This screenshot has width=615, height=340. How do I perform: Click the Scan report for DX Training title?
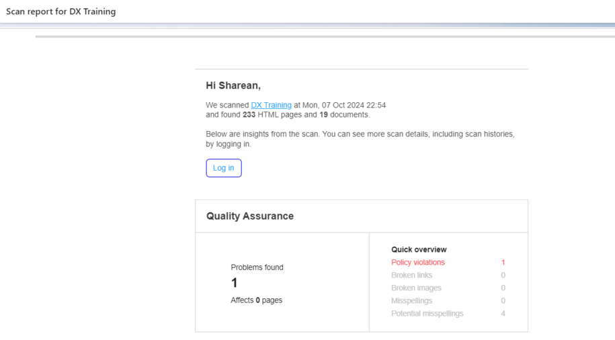(x=60, y=11)
